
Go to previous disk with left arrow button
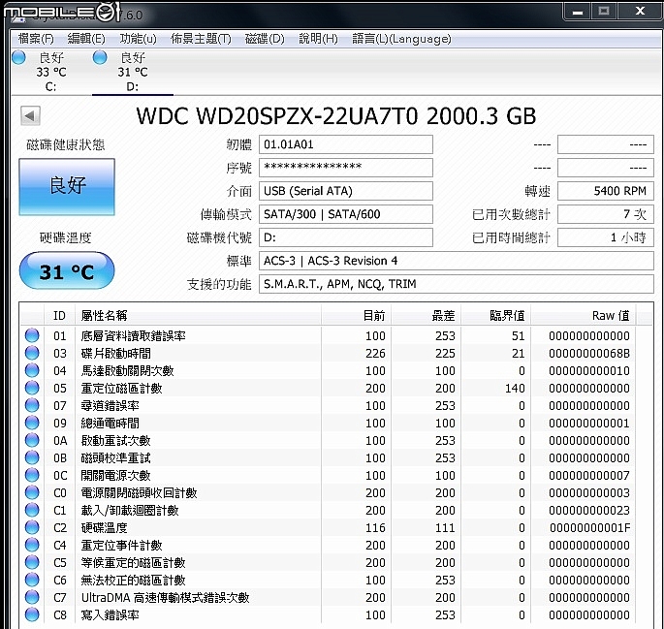pos(30,115)
